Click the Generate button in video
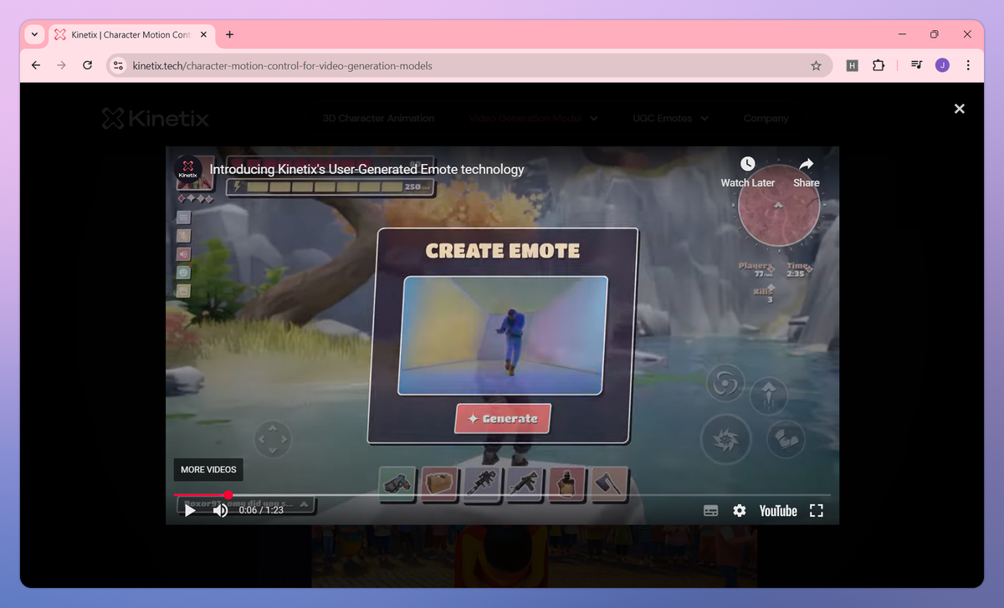 click(x=503, y=419)
